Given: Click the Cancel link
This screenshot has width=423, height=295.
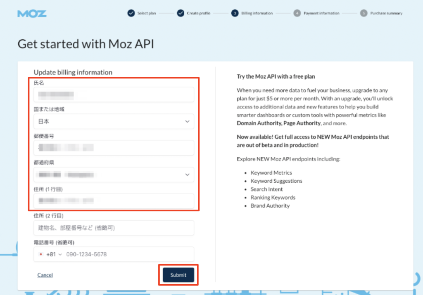Looking at the screenshot, I should (45, 275).
